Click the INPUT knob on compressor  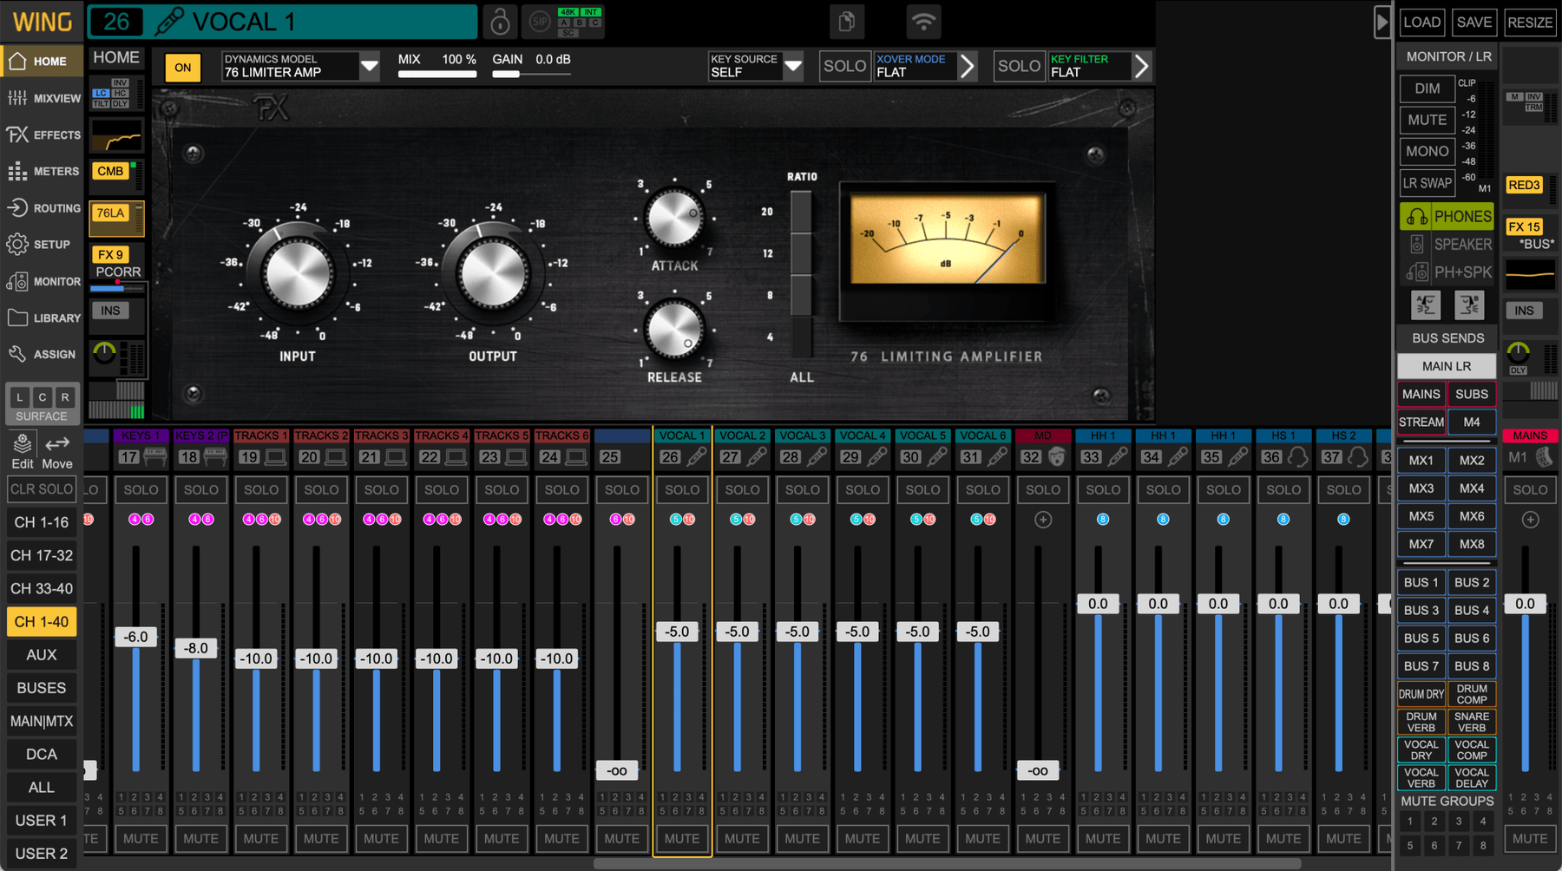tap(298, 273)
